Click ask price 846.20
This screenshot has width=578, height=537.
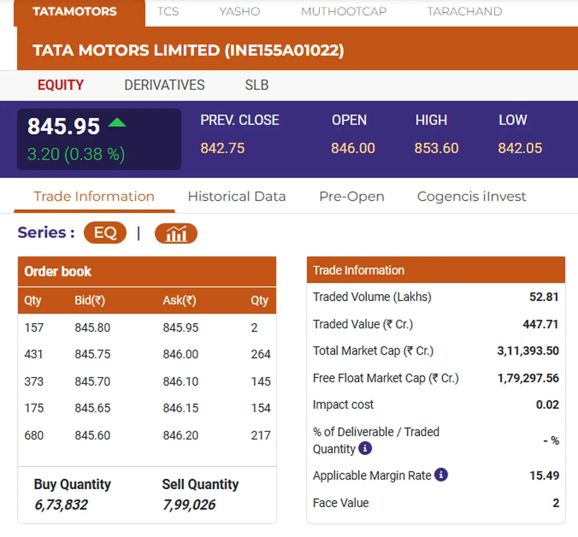pos(181,436)
